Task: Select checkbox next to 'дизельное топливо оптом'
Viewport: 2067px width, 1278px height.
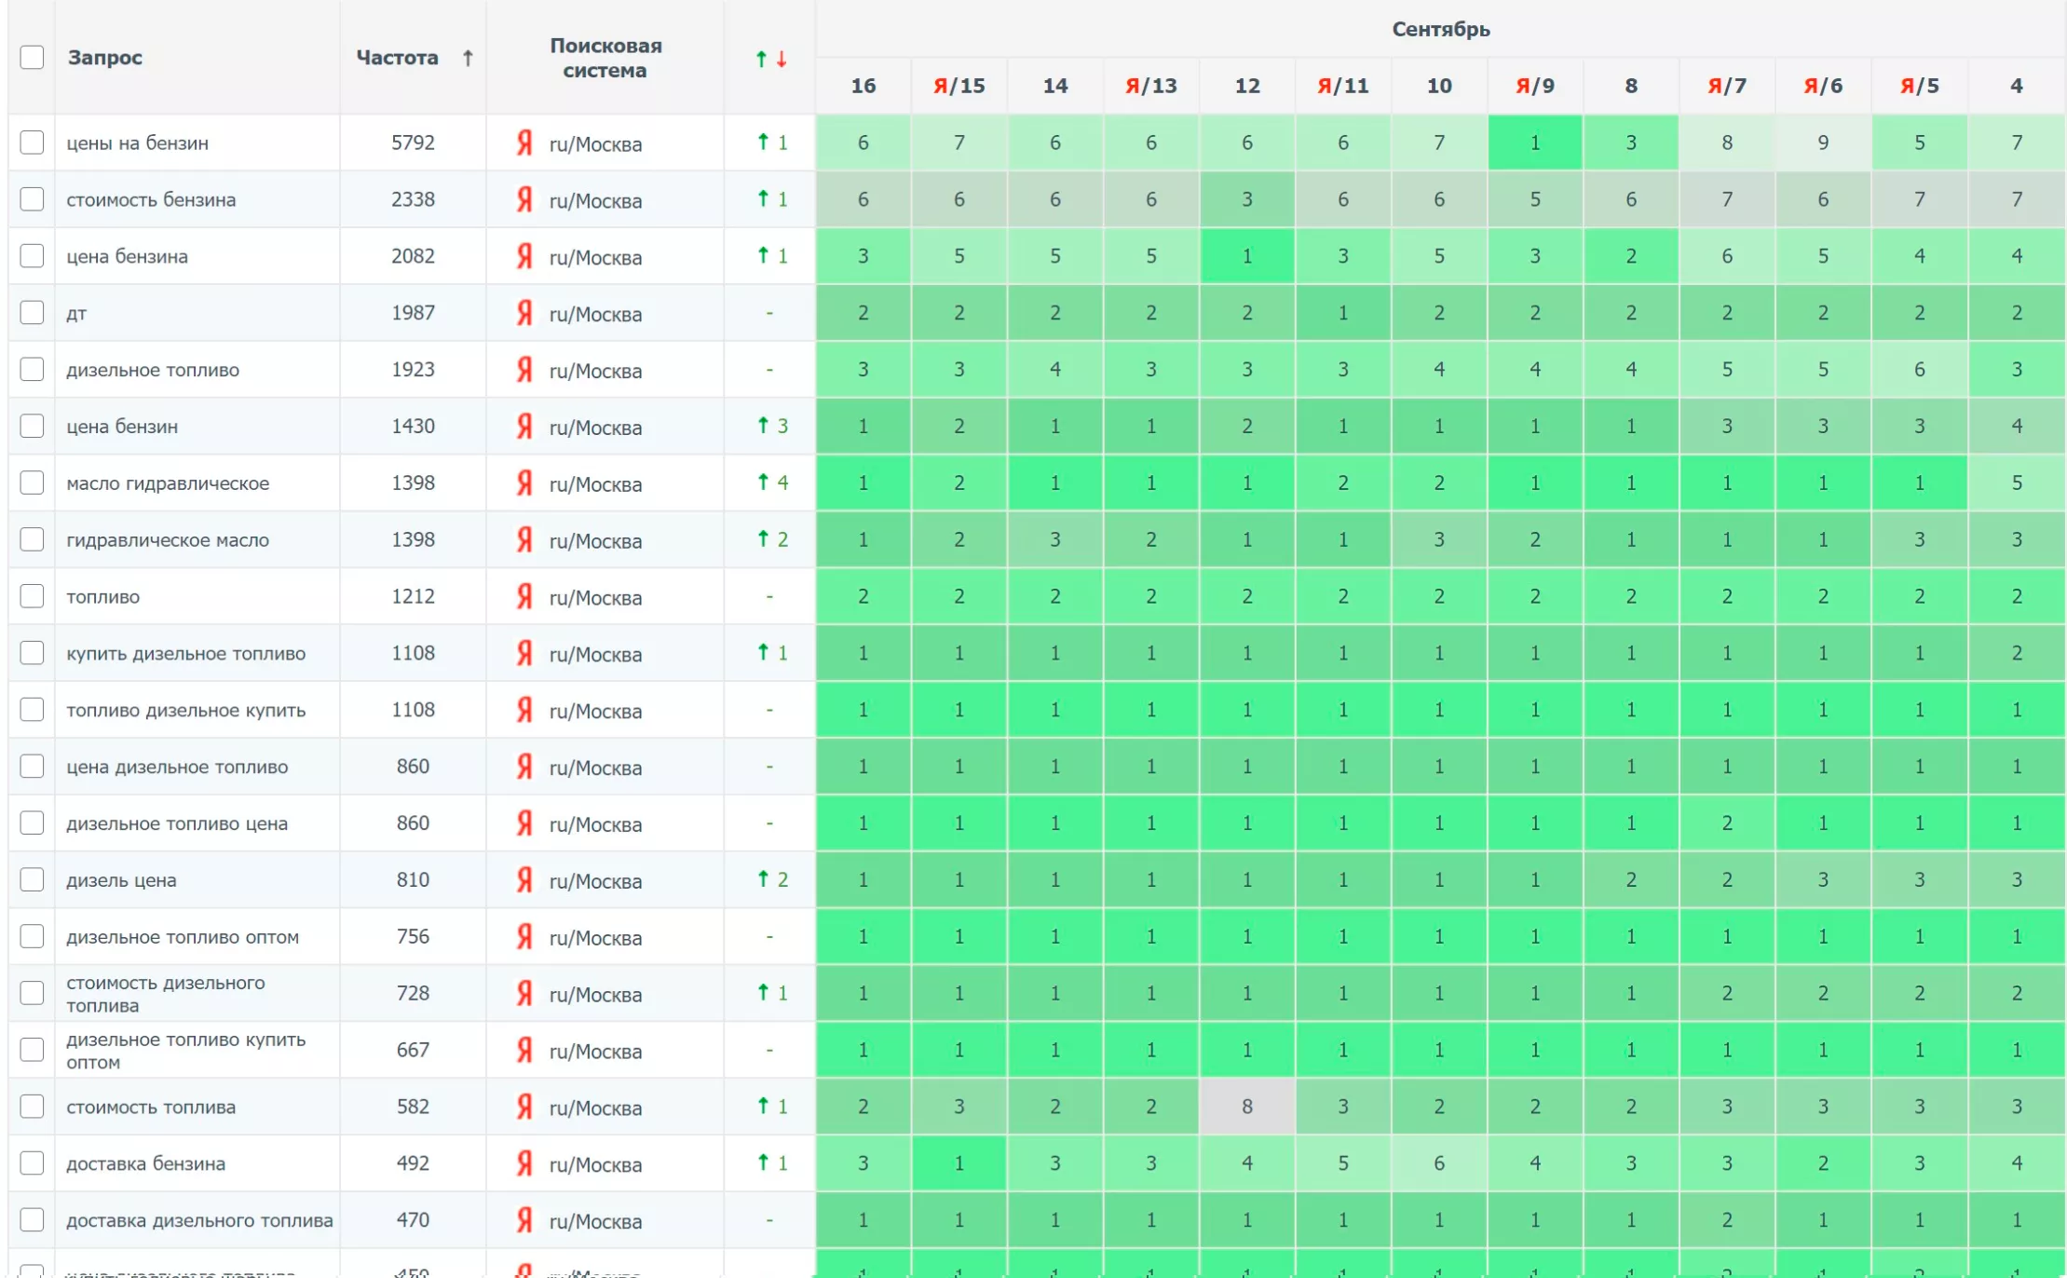Action: click(32, 936)
